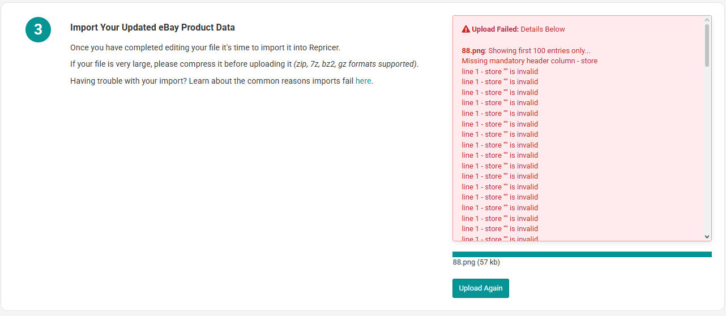
Task: Open the "here" link about import failures
Action: [x=364, y=81]
